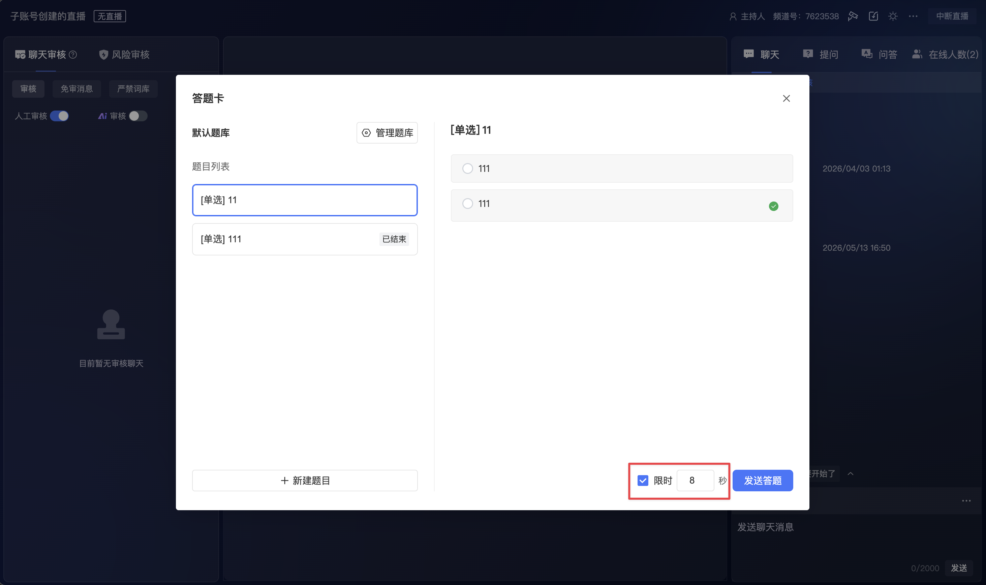Toggle 人工审核 switch off

click(60, 116)
